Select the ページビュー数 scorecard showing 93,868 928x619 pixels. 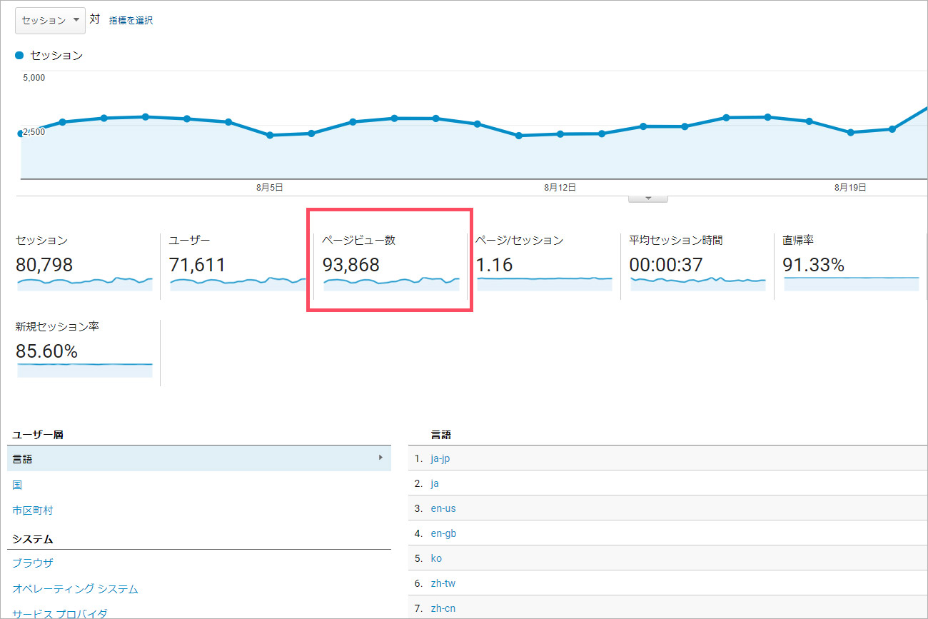pos(390,263)
